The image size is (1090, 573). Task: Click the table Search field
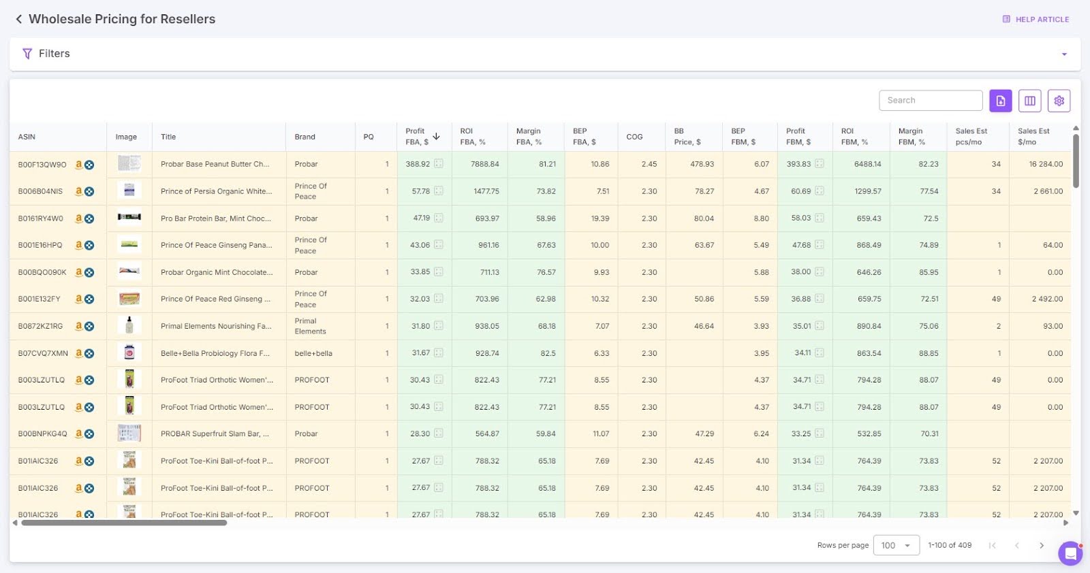pyautogui.click(x=930, y=100)
